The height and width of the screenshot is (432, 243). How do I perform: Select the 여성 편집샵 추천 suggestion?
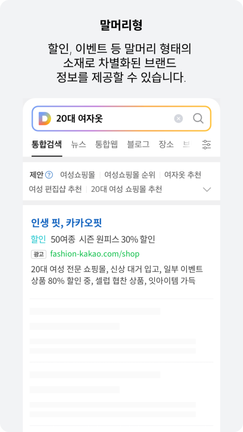coord(55,189)
